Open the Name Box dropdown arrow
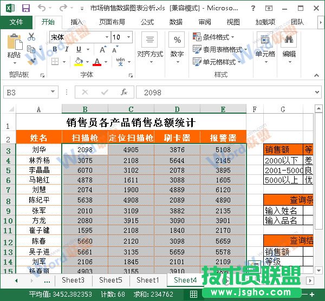 53,91
